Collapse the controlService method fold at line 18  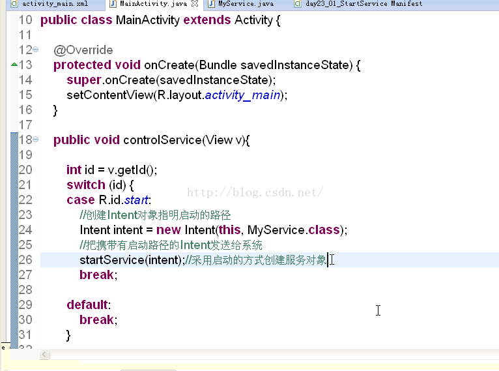(36, 139)
